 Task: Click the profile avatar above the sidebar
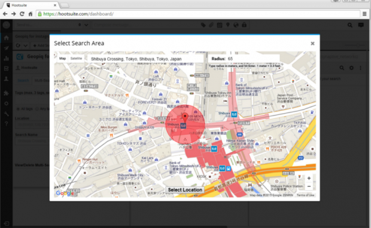point(7,25)
